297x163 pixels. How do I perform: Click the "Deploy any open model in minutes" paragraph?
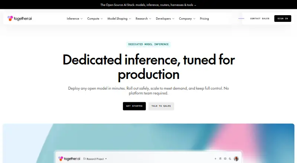[148, 91]
